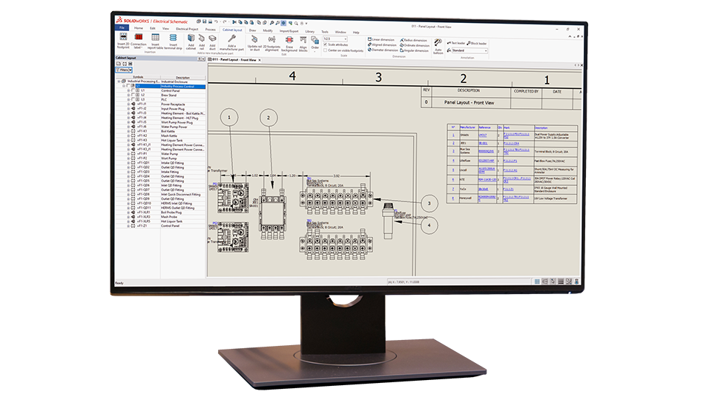Enable Center on visible footprints checkbox
This screenshot has height=400, width=712.
click(326, 50)
